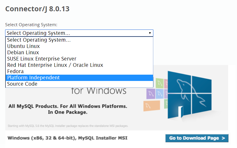Click the 'Select Operating System:' label
This screenshot has height=148, width=237.
(31, 25)
